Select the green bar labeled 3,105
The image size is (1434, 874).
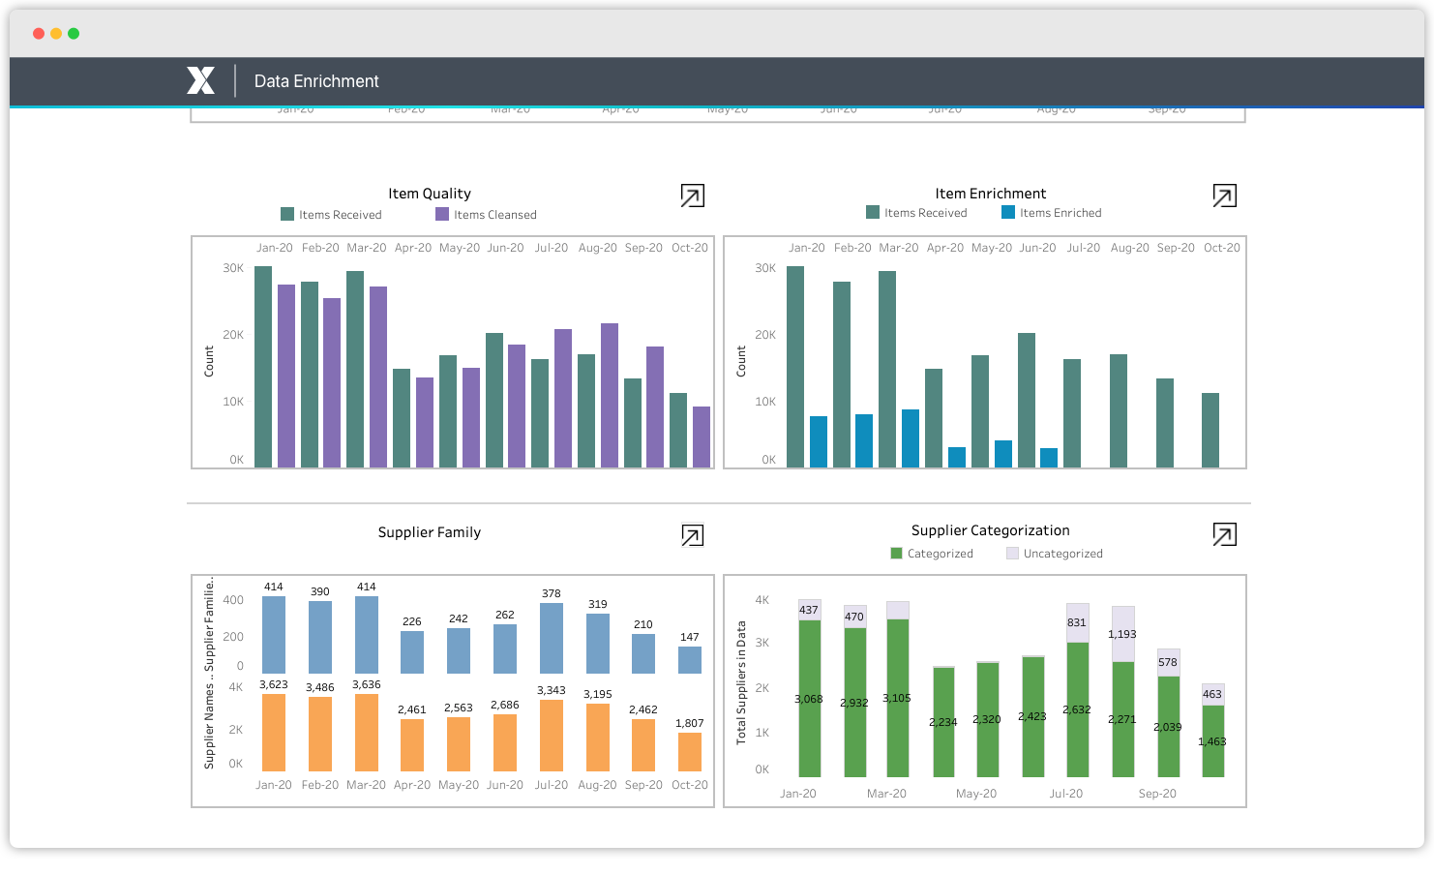click(x=898, y=698)
